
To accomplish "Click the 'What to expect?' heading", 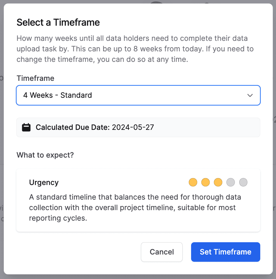I will tap(45, 155).
